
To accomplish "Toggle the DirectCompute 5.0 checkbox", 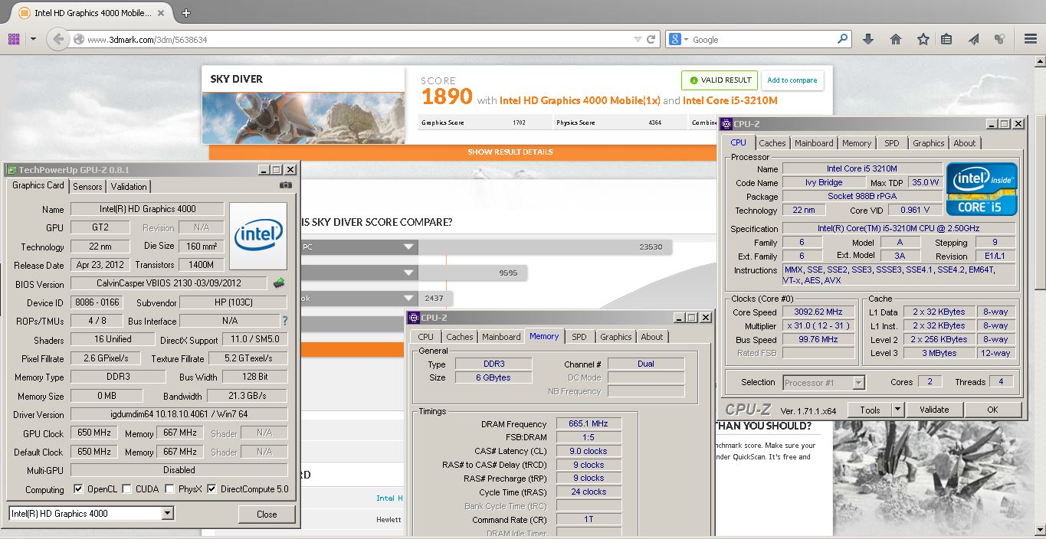I will [211, 489].
